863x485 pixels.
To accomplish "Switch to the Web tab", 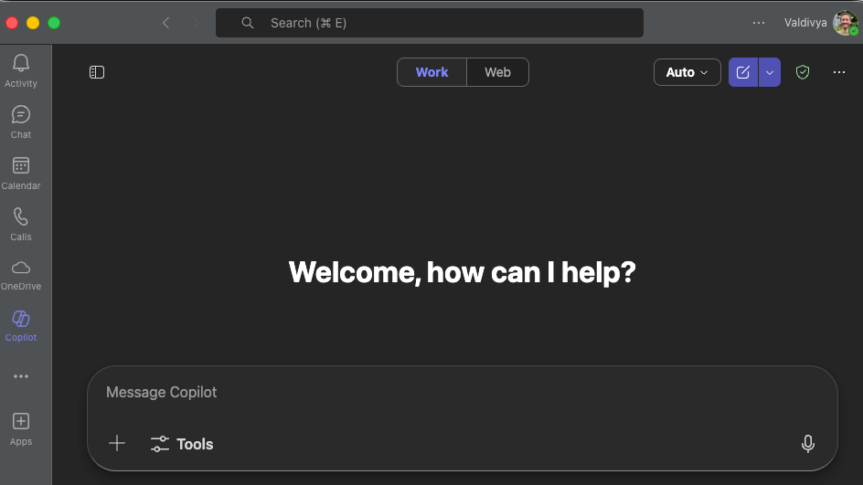I will (497, 72).
